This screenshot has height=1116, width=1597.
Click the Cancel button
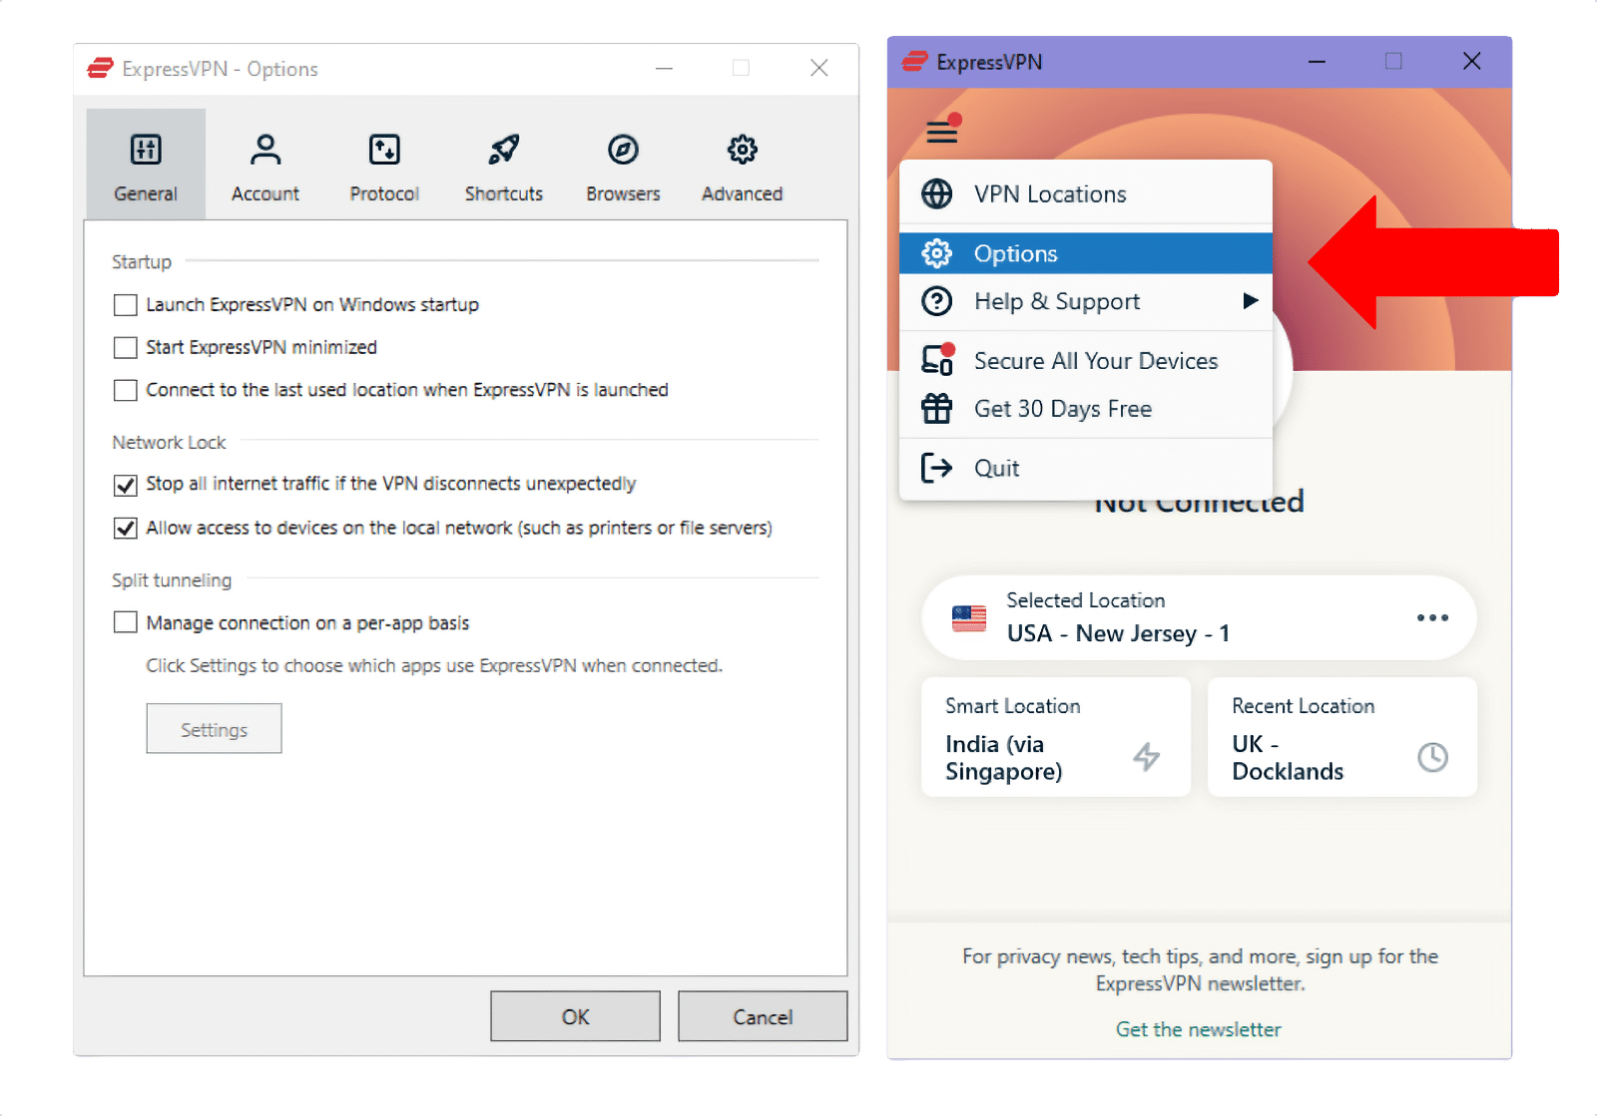click(763, 1016)
